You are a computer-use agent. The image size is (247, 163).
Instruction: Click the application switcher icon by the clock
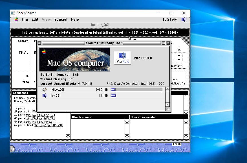[x=184, y=19]
